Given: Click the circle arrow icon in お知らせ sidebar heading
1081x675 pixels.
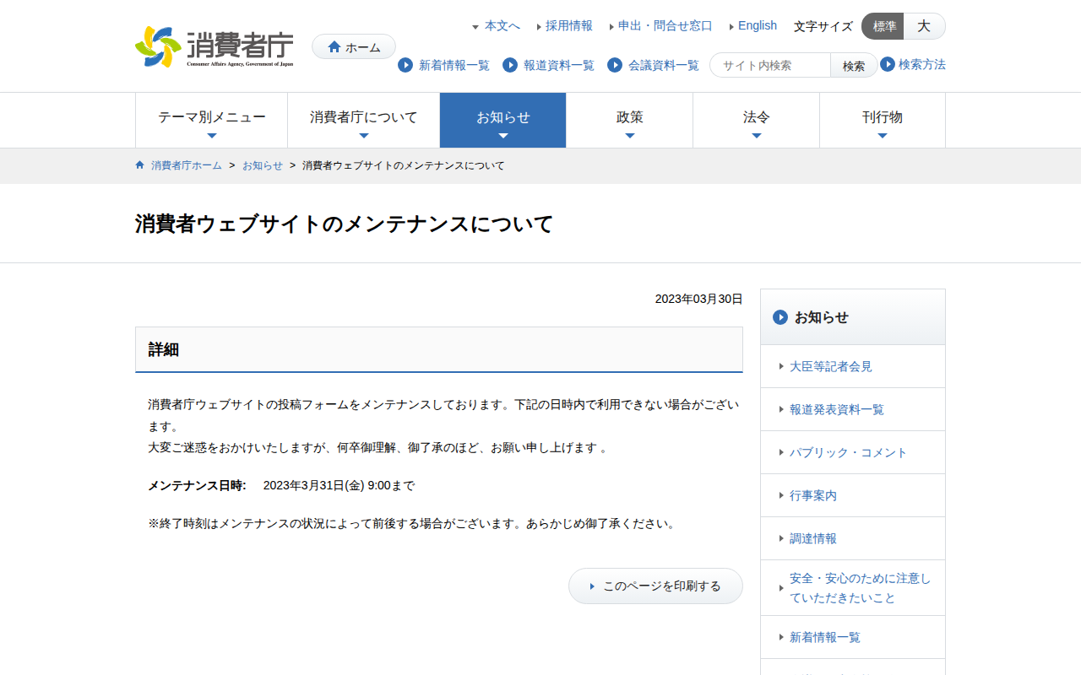Looking at the screenshot, I should (780, 317).
